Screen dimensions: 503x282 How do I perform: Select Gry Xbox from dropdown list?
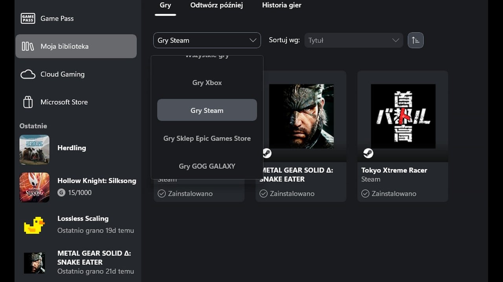click(207, 83)
